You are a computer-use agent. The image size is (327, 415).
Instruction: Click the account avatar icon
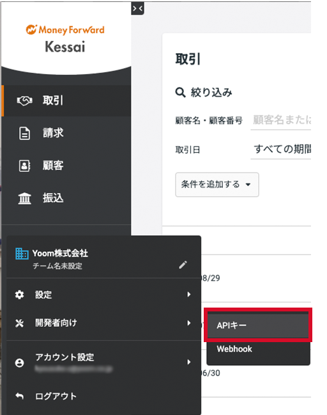click(x=20, y=363)
